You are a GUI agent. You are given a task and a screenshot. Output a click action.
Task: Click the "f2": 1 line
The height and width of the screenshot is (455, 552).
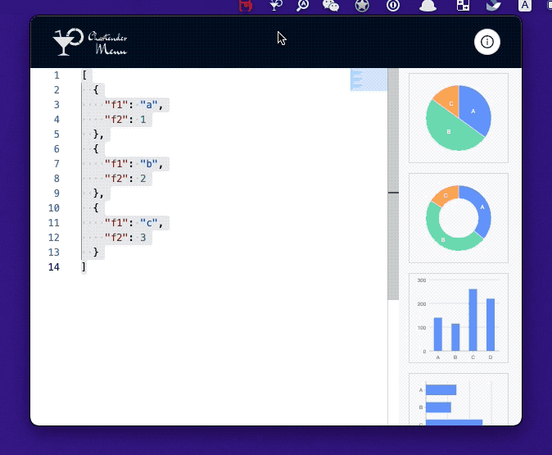[x=125, y=120]
